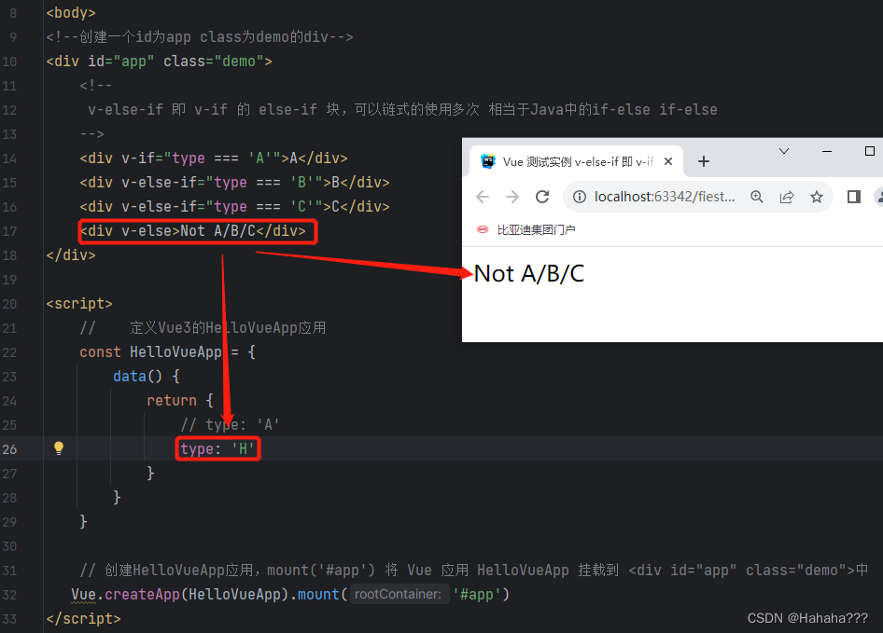
Task: Click the v-else-if 'B' code line
Action: (x=234, y=183)
